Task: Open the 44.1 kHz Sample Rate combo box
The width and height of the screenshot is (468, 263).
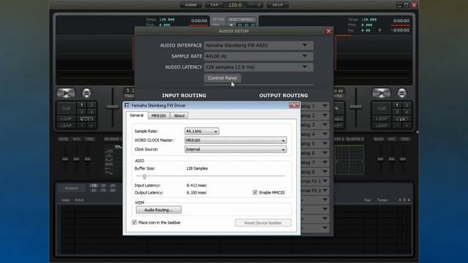Action: click(202, 131)
